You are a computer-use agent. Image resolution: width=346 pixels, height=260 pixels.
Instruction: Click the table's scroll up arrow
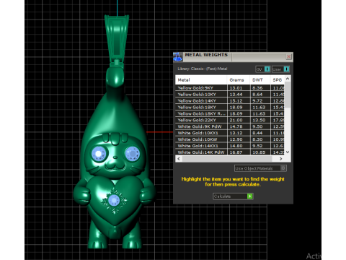(x=288, y=79)
